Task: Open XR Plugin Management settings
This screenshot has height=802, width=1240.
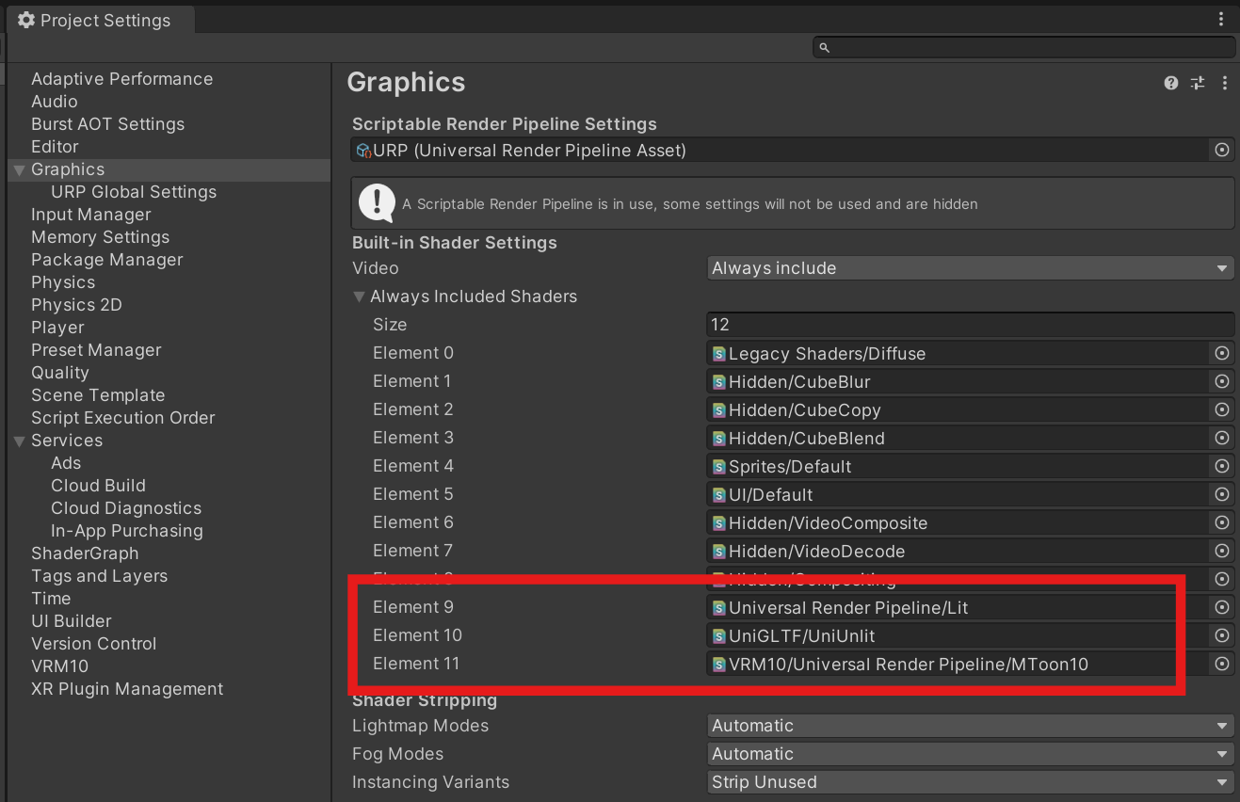Action: click(x=127, y=689)
